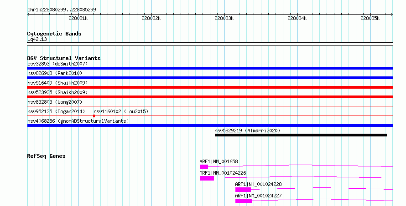
Task: Click the black bar for nsv5829219
Action: click(301, 135)
